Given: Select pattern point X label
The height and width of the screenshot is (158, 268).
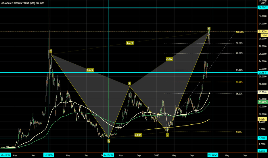Looking at the screenshot, I should pos(51,51).
